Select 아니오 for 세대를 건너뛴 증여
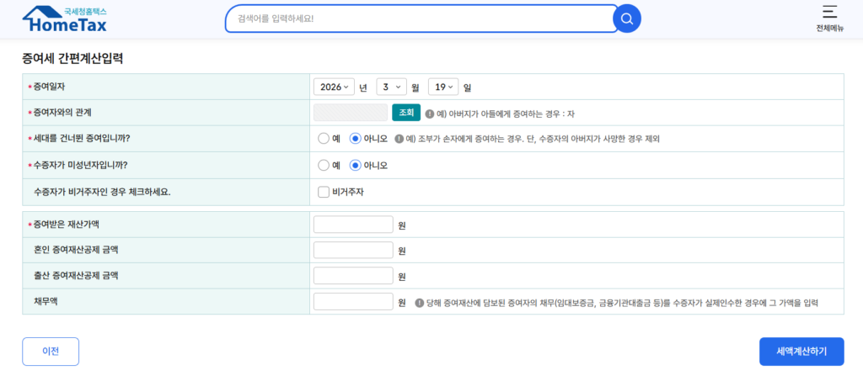This screenshot has width=863, height=381. 355,139
